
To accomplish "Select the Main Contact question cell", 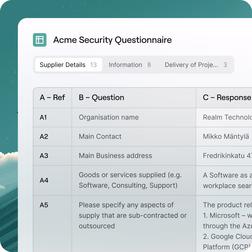I will pos(100,137).
